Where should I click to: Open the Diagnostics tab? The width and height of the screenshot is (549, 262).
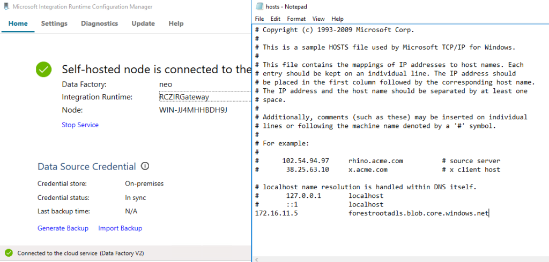pos(99,24)
